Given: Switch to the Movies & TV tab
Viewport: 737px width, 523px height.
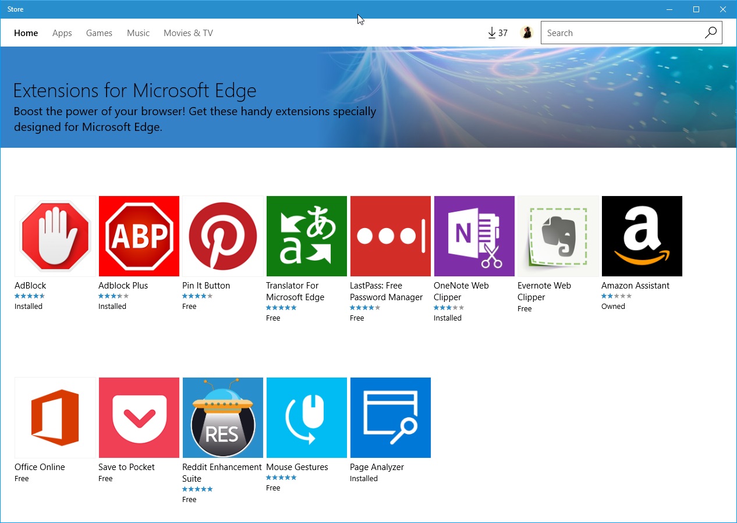Looking at the screenshot, I should pos(187,33).
